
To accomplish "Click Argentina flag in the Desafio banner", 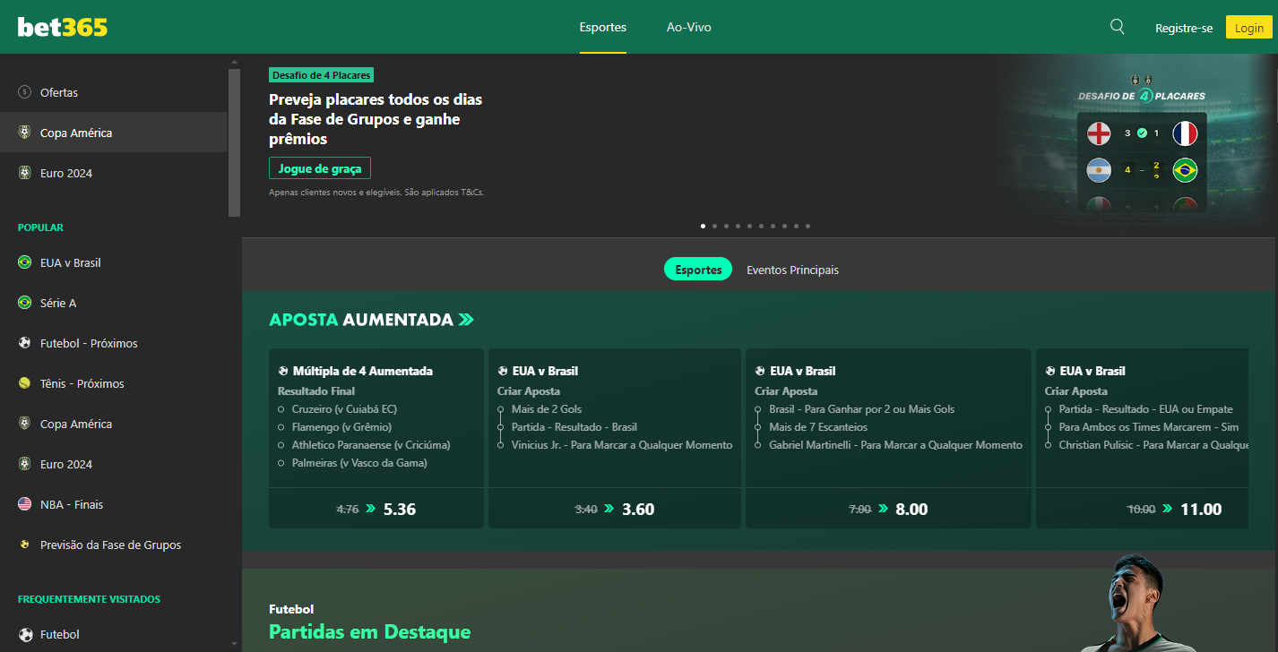I will pos(1098,169).
